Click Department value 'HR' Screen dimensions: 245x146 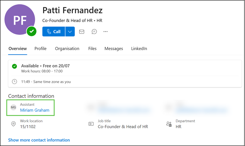tap(178, 127)
